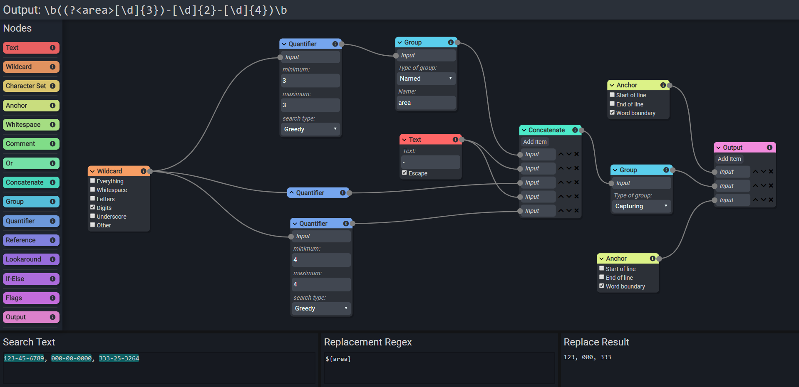
Task: Open Named group type dropdown
Action: point(426,79)
